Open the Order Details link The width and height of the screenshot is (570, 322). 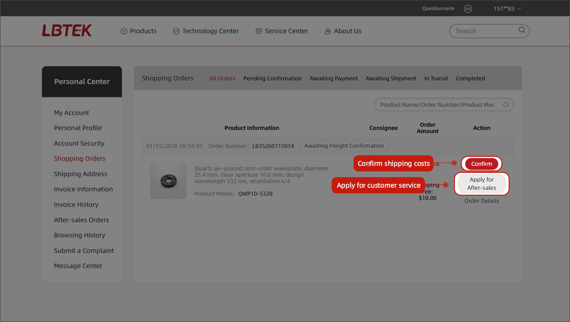click(x=482, y=201)
